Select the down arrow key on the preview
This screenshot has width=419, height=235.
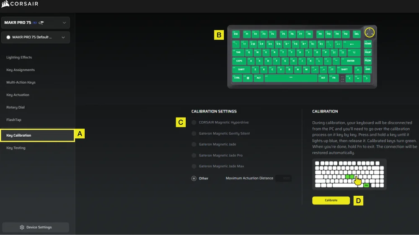tap(358, 78)
